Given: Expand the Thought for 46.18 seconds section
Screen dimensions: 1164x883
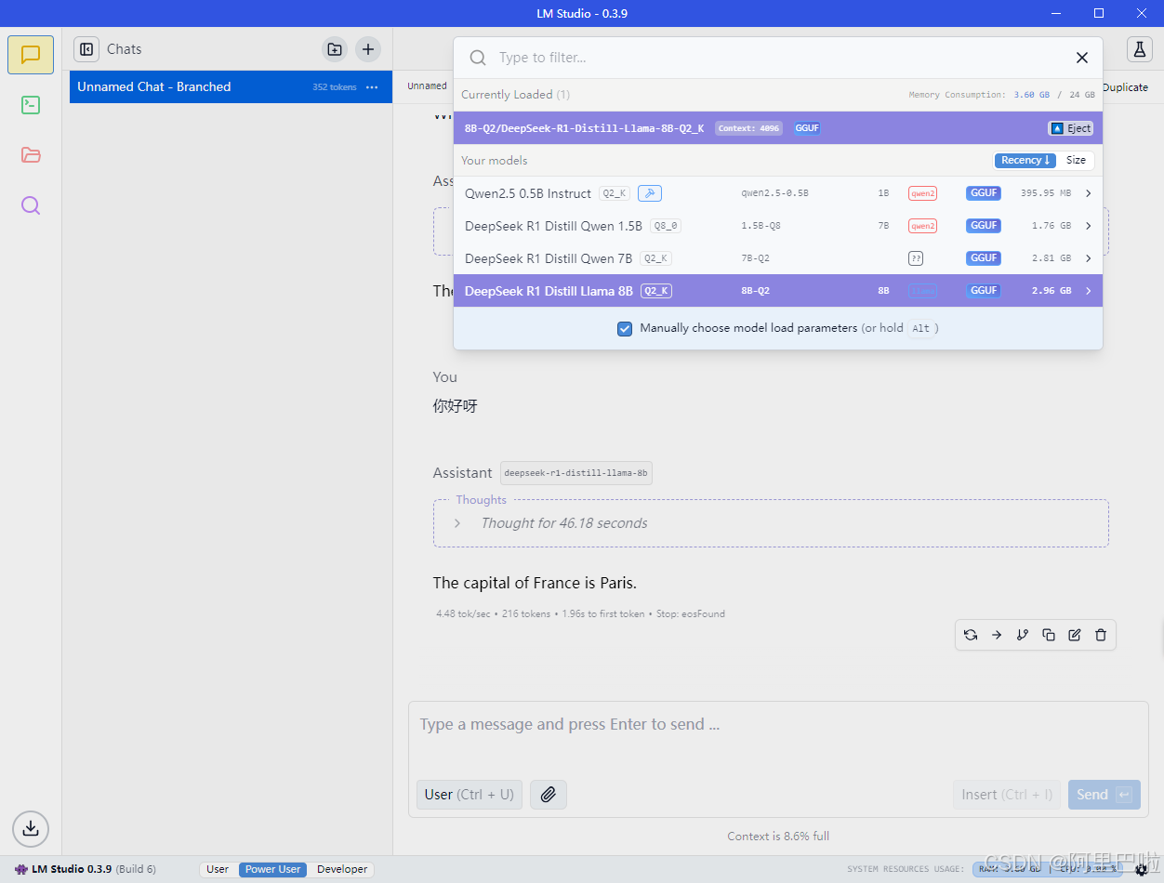Looking at the screenshot, I should pos(457,523).
